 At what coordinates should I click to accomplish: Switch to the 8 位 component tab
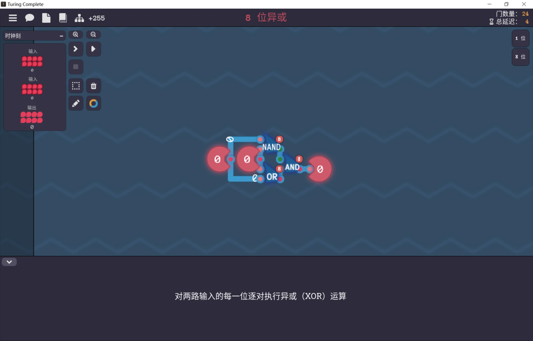coord(520,56)
